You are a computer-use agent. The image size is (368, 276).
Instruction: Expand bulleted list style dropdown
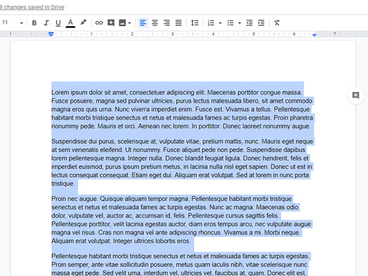(239, 23)
